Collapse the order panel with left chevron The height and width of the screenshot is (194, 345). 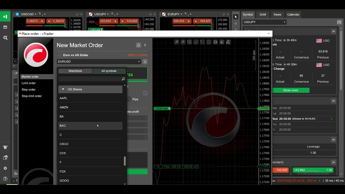pyautogui.click(x=145, y=45)
